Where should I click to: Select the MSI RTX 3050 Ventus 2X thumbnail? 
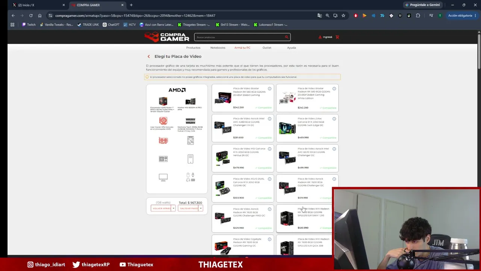click(222, 158)
